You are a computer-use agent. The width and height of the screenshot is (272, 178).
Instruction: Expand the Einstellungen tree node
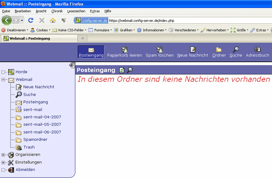3,162
